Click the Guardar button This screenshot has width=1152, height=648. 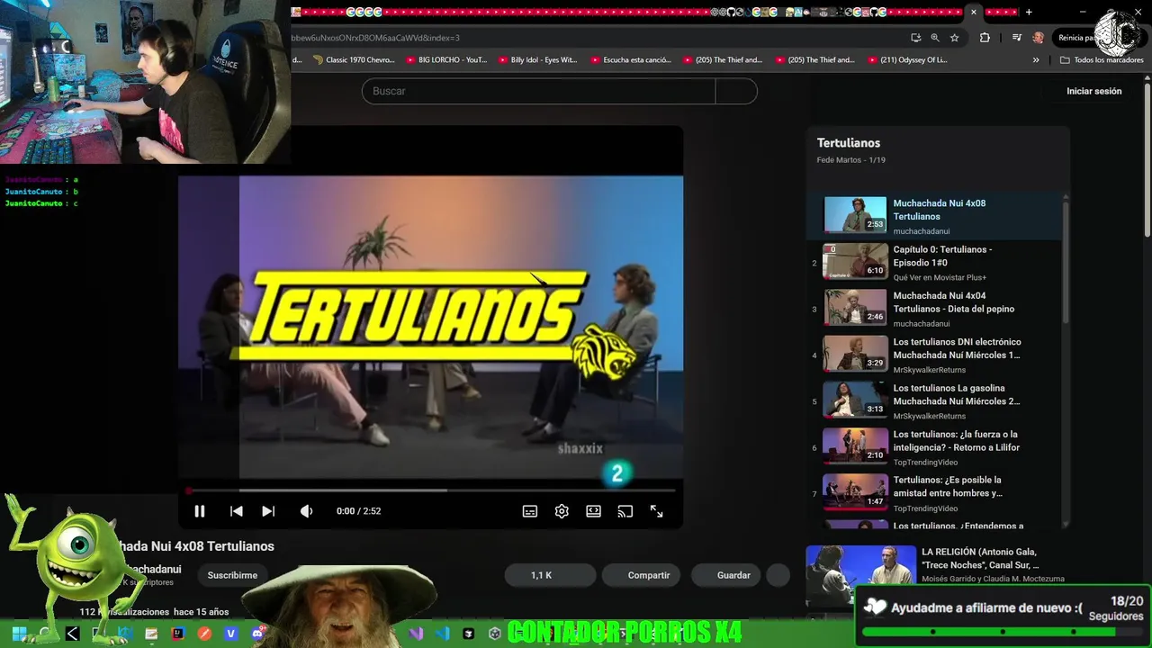[x=726, y=575]
